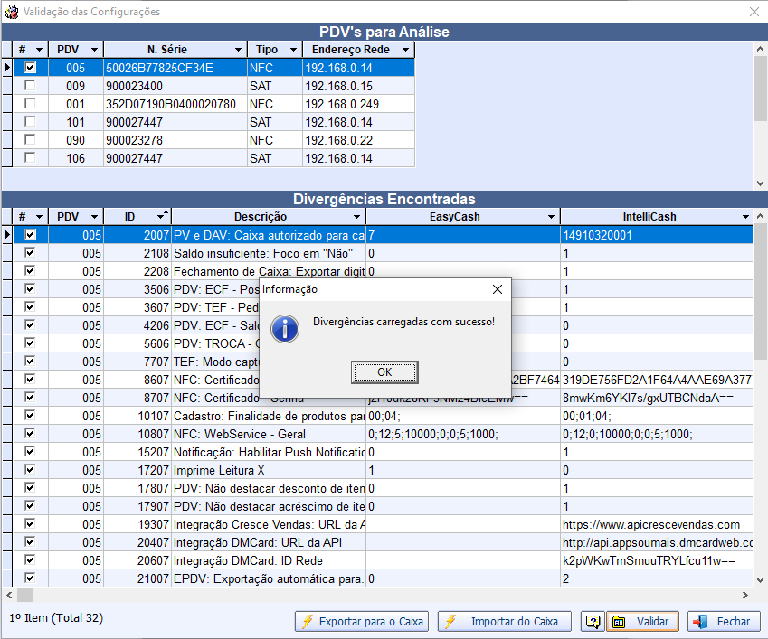Click the help question mark button
Screen dimensions: 768x639
tap(593, 622)
